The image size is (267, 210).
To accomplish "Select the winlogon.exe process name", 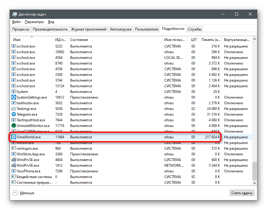I will (x=27, y=148).
